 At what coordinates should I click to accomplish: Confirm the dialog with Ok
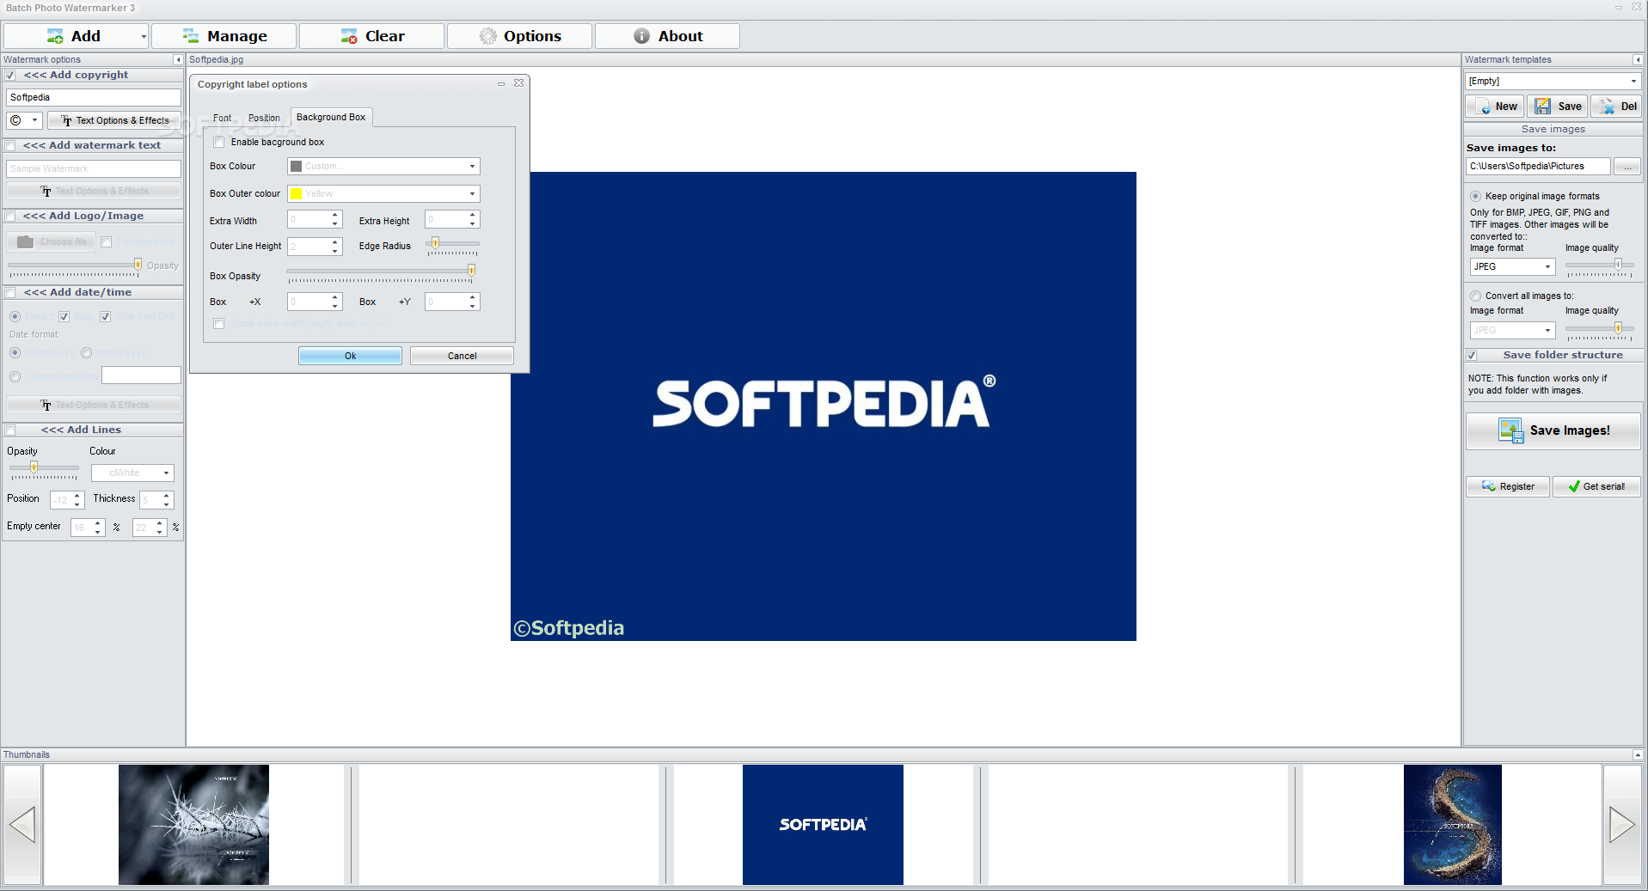click(x=350, y=356)
